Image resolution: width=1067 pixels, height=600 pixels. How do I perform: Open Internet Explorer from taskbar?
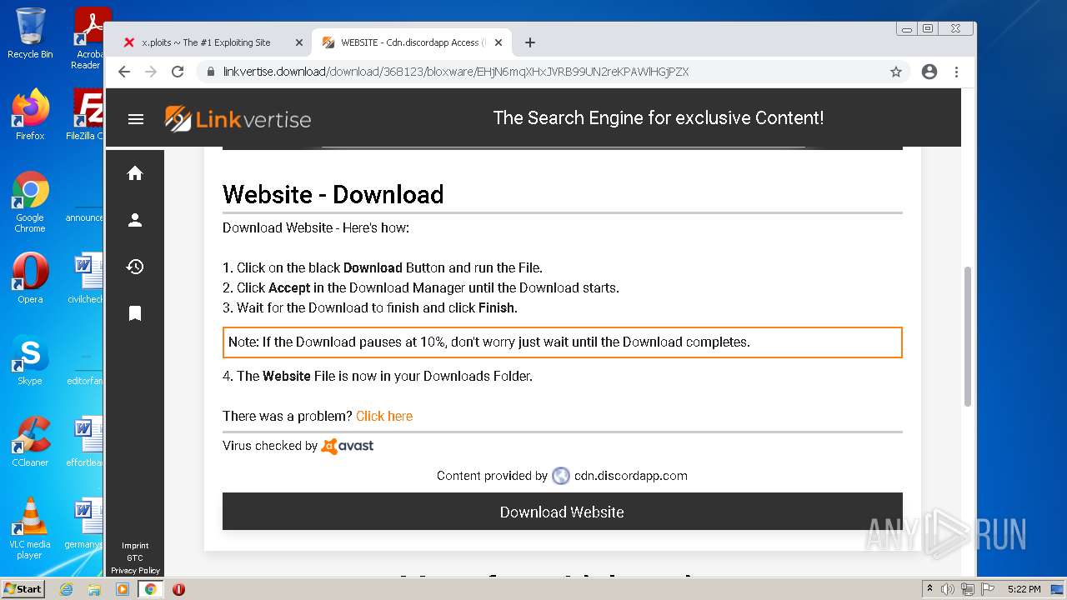click(x=67, y=589)
